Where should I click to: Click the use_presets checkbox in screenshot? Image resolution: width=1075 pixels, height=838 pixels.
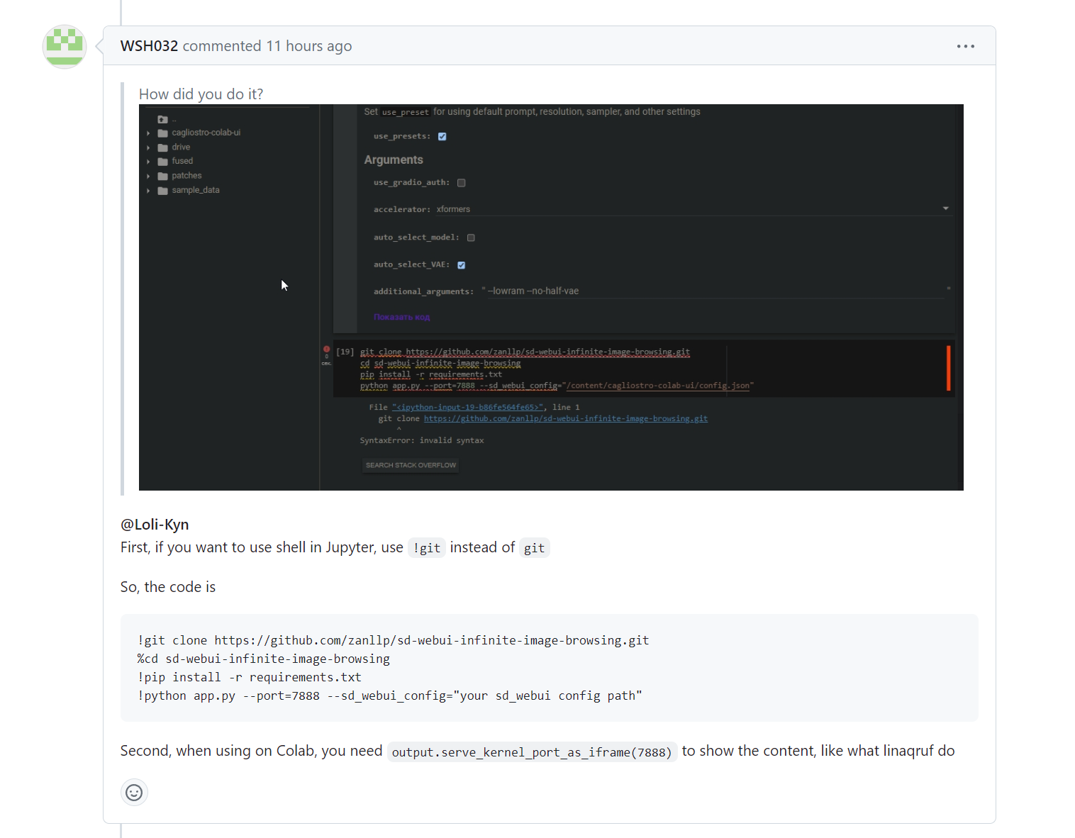click(x=442, y=136)
